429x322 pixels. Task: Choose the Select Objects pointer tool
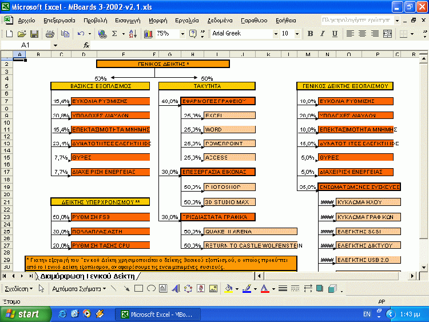pos(41,288)
